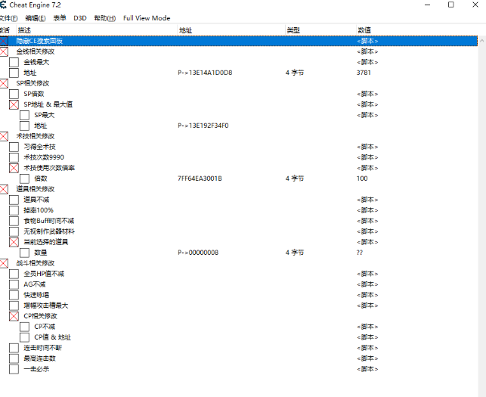Enable the 无视制作武器材料 checkbox
Viewport: 486px width, 397px height.
click(x=14, y=231)
